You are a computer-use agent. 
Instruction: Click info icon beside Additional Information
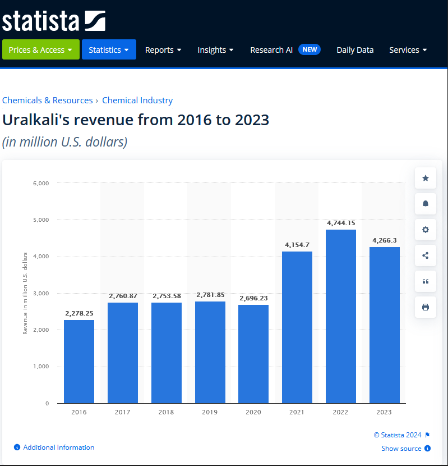pyautogui.click(x=17, y=447)
